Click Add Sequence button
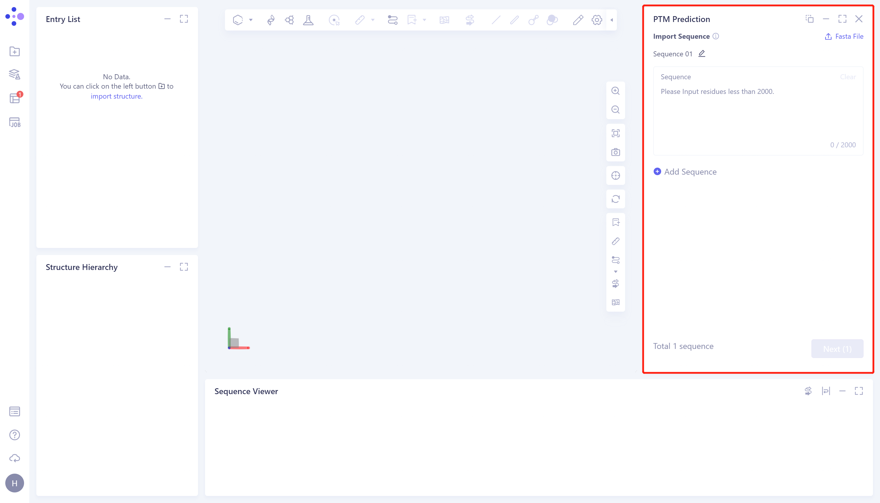Viewport: 880px width, 503px height. (x=685, y=172)
